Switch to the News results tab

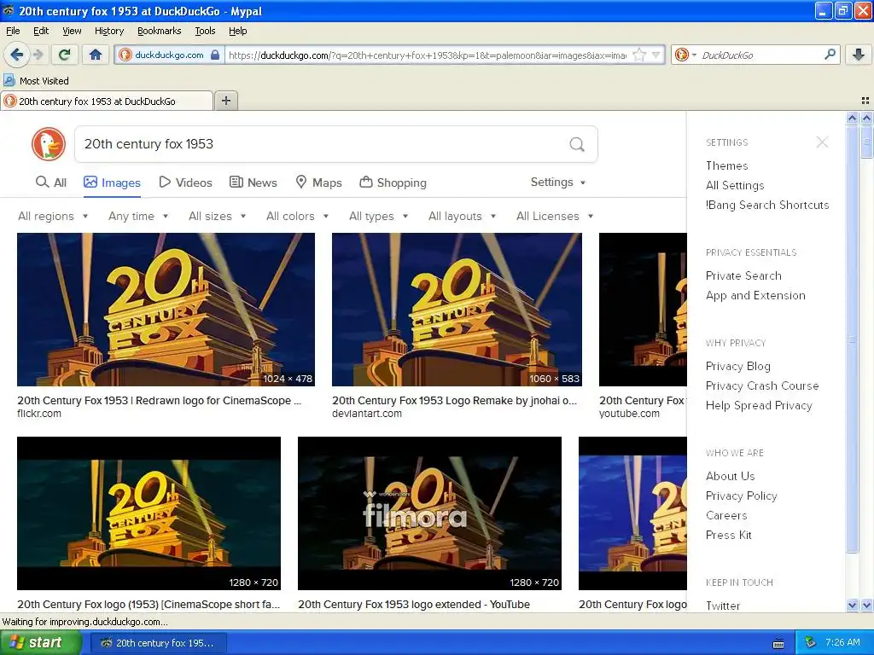point(253,183)
